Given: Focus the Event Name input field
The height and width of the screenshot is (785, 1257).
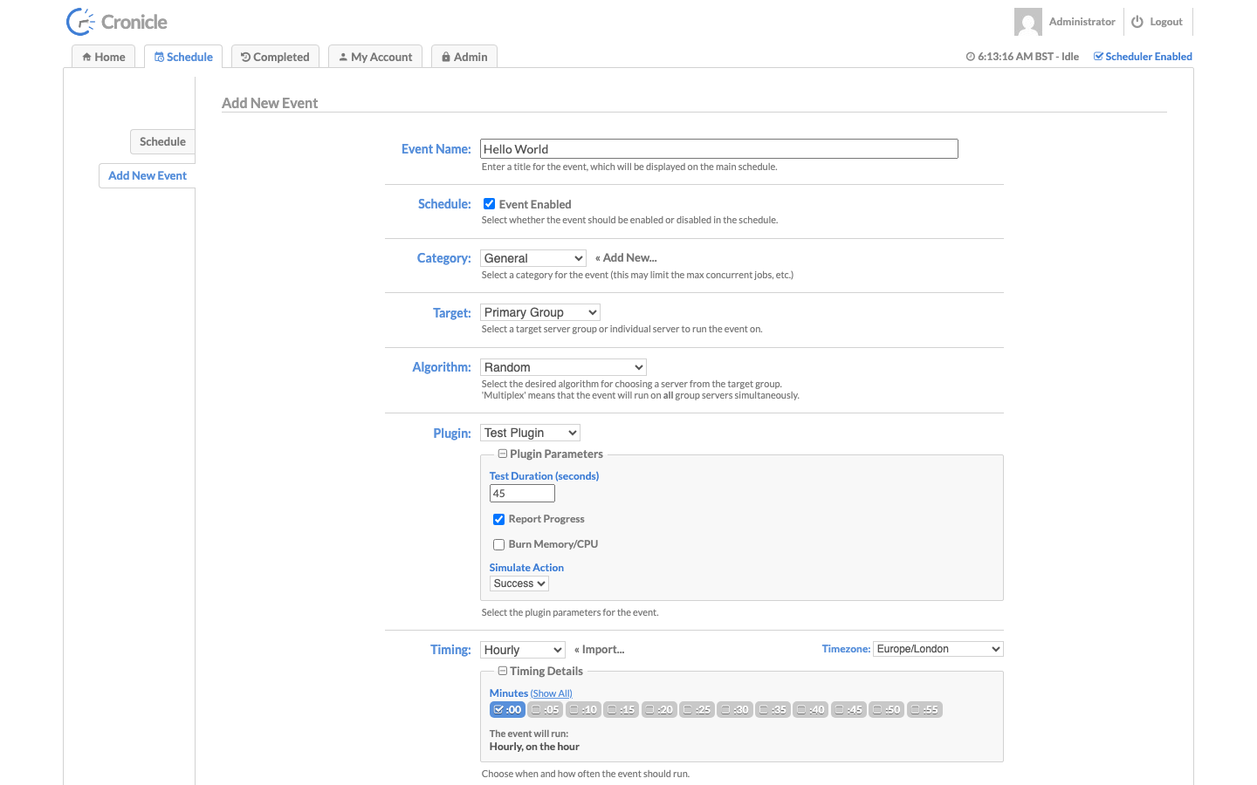Looking at the screenshot, I should pos(719,149).
